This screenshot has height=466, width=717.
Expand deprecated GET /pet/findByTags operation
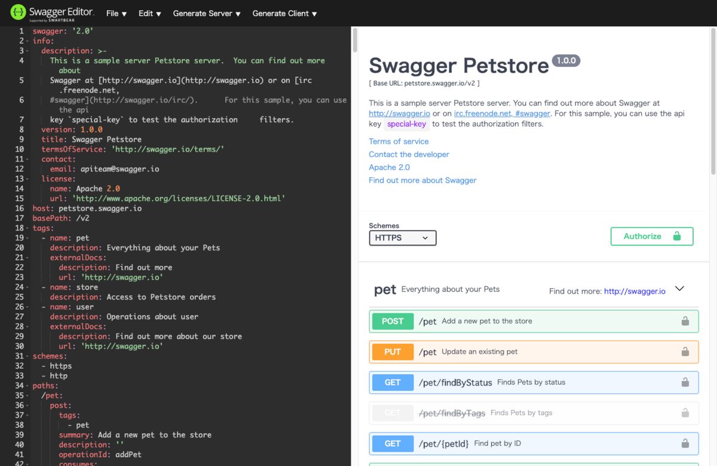(534, 412)
